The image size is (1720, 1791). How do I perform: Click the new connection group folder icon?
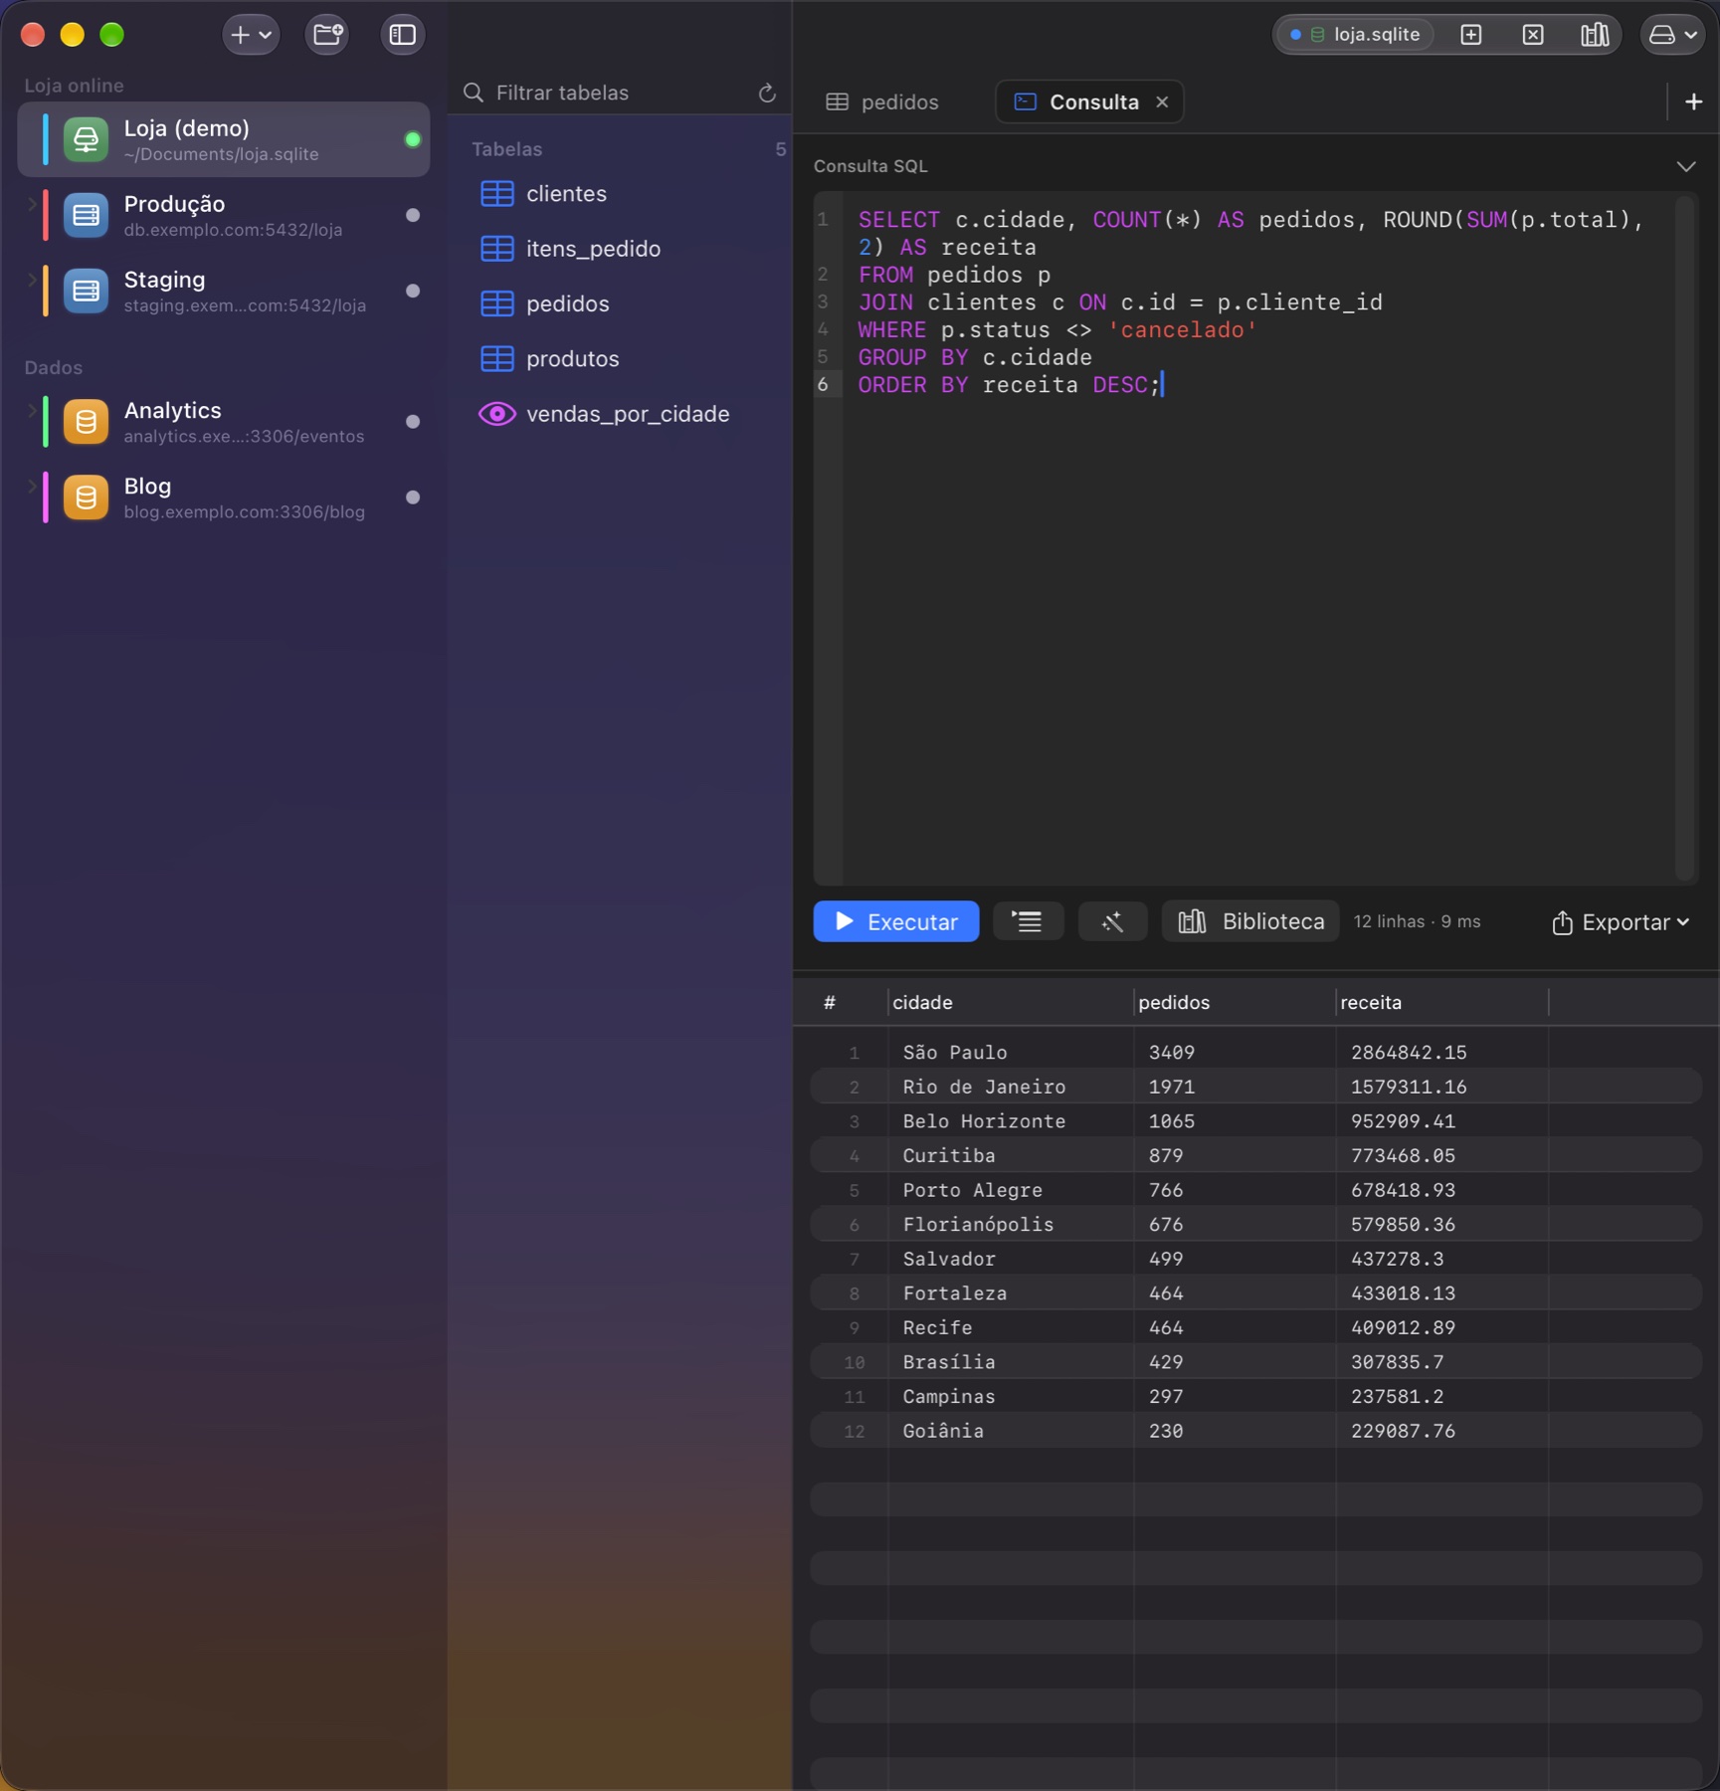(x=327, y=35)
